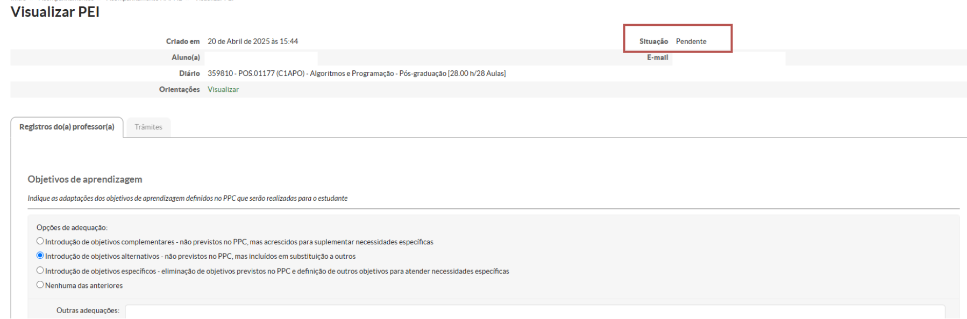Screen dimensions: 967x319
Task: Click the 'Pendente' situação value
Action: click(x=691, y=41)
